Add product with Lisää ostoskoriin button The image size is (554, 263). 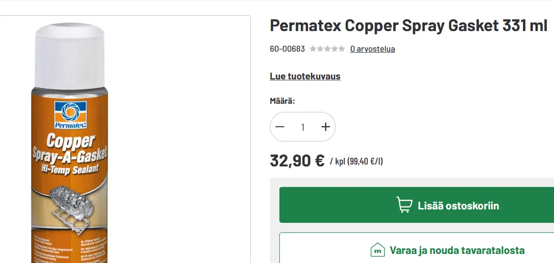(416, 205)
